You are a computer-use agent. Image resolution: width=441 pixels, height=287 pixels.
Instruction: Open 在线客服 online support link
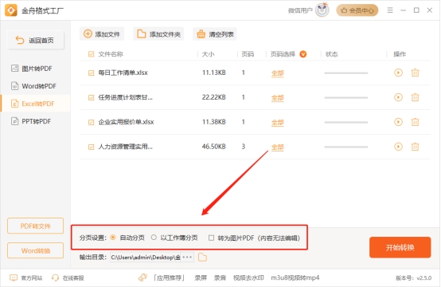(x=68, y=277)
